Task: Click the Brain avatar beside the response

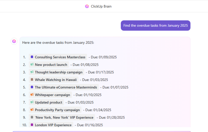Action: click(14, 41)
